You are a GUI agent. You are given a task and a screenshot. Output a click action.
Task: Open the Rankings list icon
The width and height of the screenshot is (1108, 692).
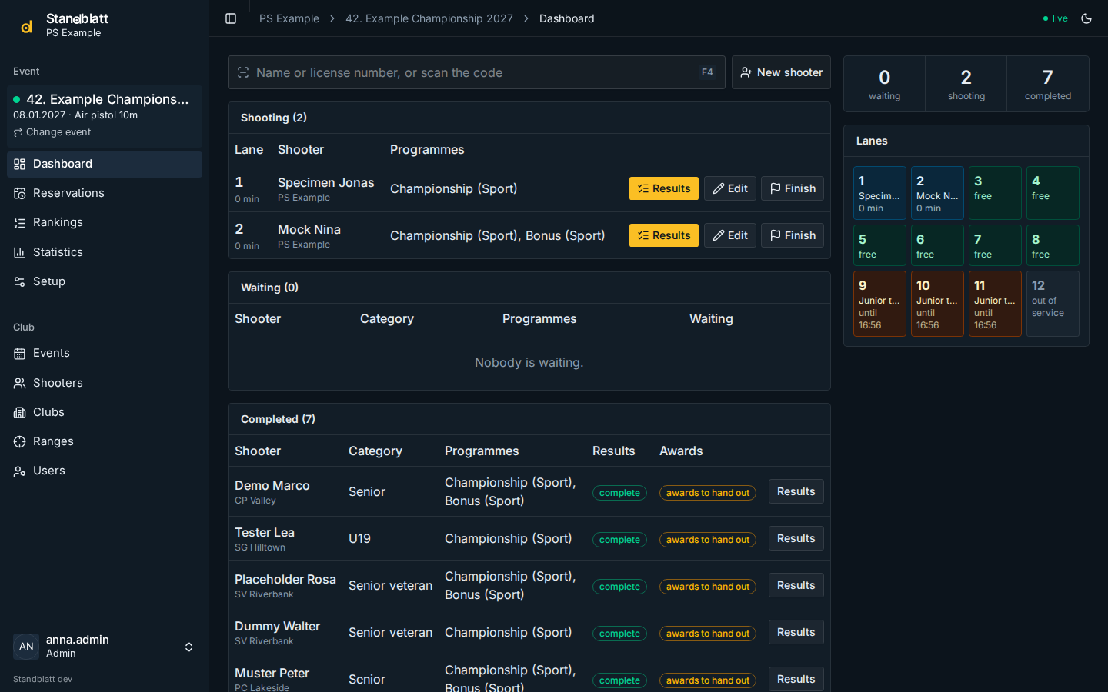20,222
